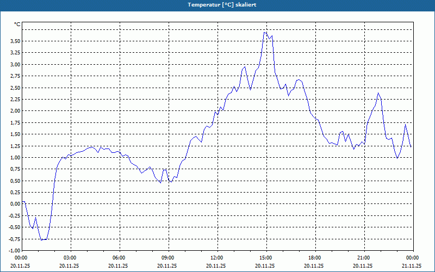Viewport: 435px width, 272px height.
Task: Select the "20.11.25" date under 03:00
Action: [69, 265]
